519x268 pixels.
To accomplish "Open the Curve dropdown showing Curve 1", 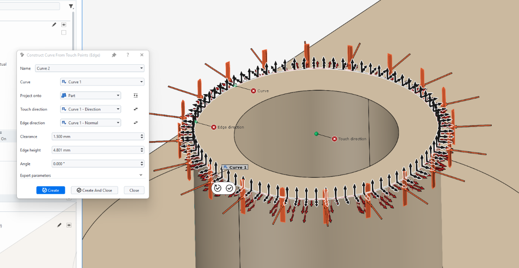I will (x=102, y=82).
